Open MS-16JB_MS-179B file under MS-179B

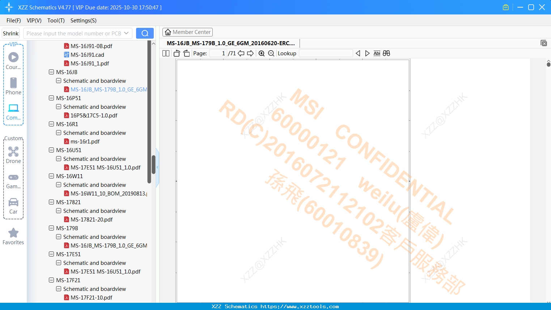coord(106,246)
